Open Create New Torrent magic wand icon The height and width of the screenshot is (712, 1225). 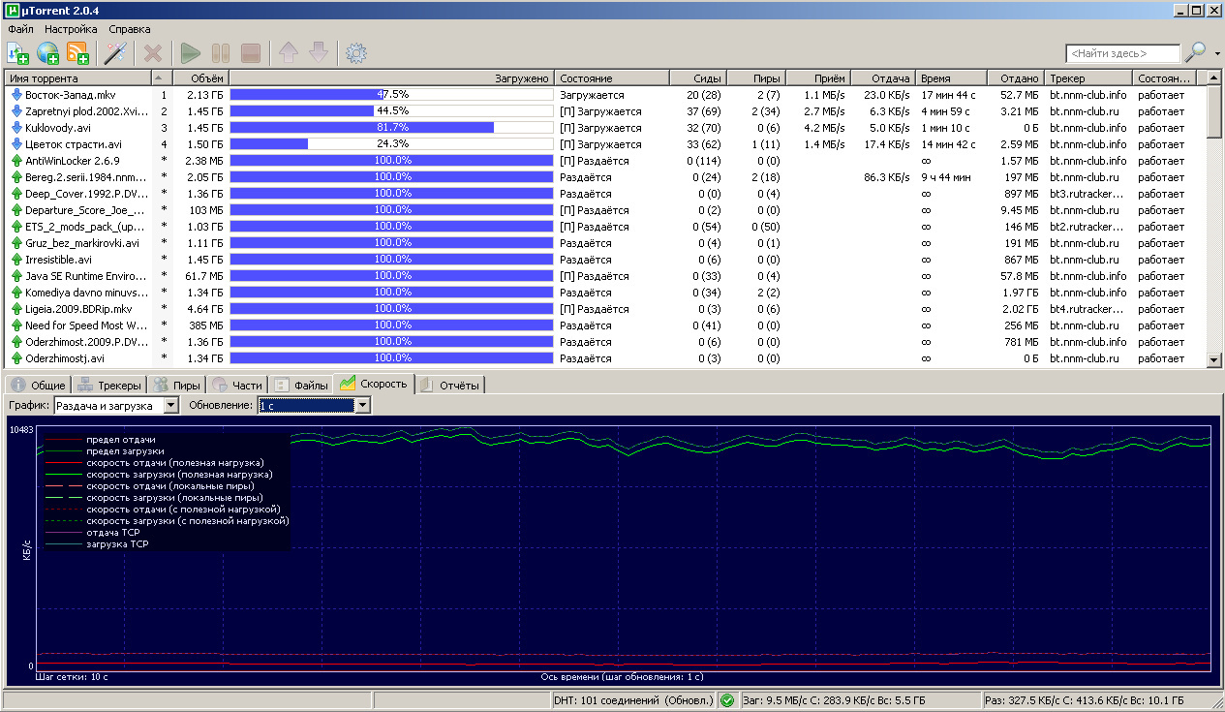115,53
